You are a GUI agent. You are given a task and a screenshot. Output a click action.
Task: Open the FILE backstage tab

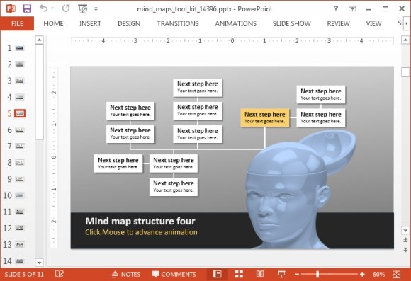click(17, 23)
